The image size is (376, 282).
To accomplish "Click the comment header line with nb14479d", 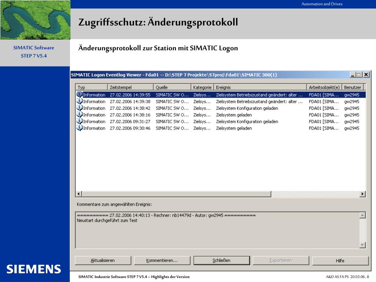I will pyautogui.click(x=166, y=215).
